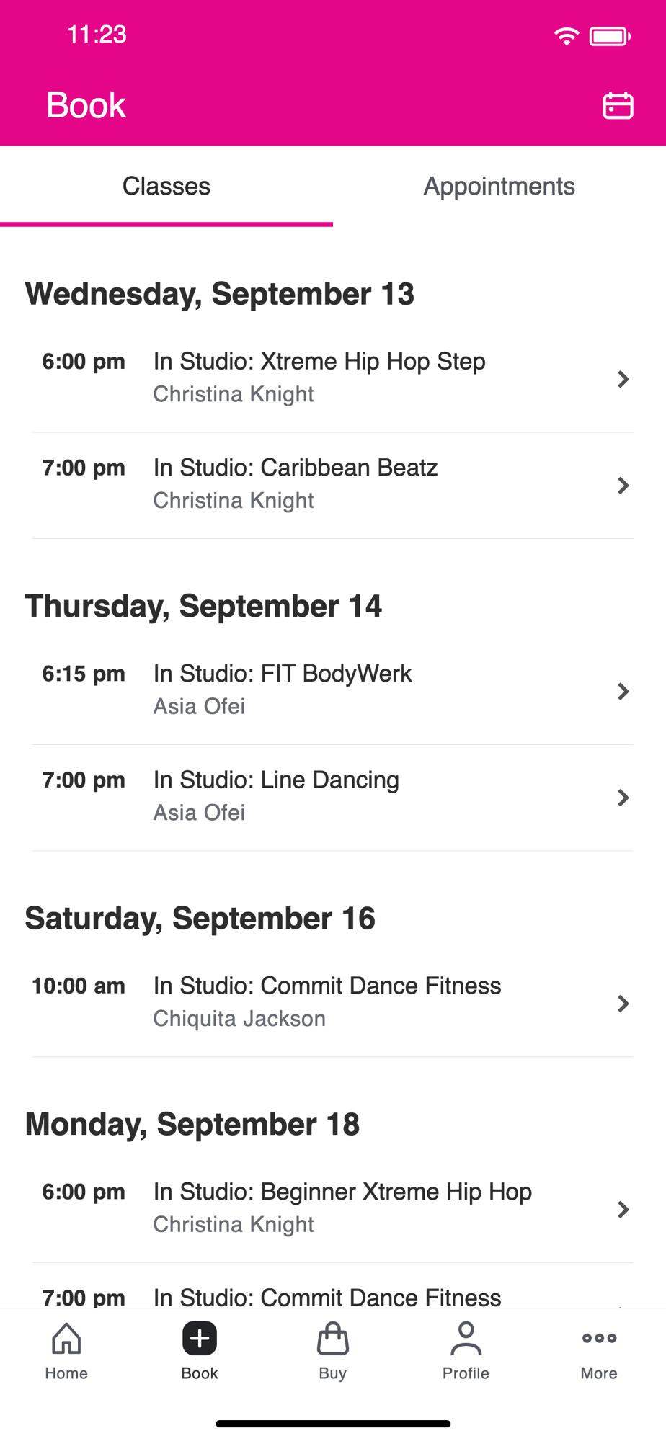The height and width of the screenshot is (1441, 666).
Task: Expand Xtreme Hip Hop Step chevron
Action: [623, 379]
